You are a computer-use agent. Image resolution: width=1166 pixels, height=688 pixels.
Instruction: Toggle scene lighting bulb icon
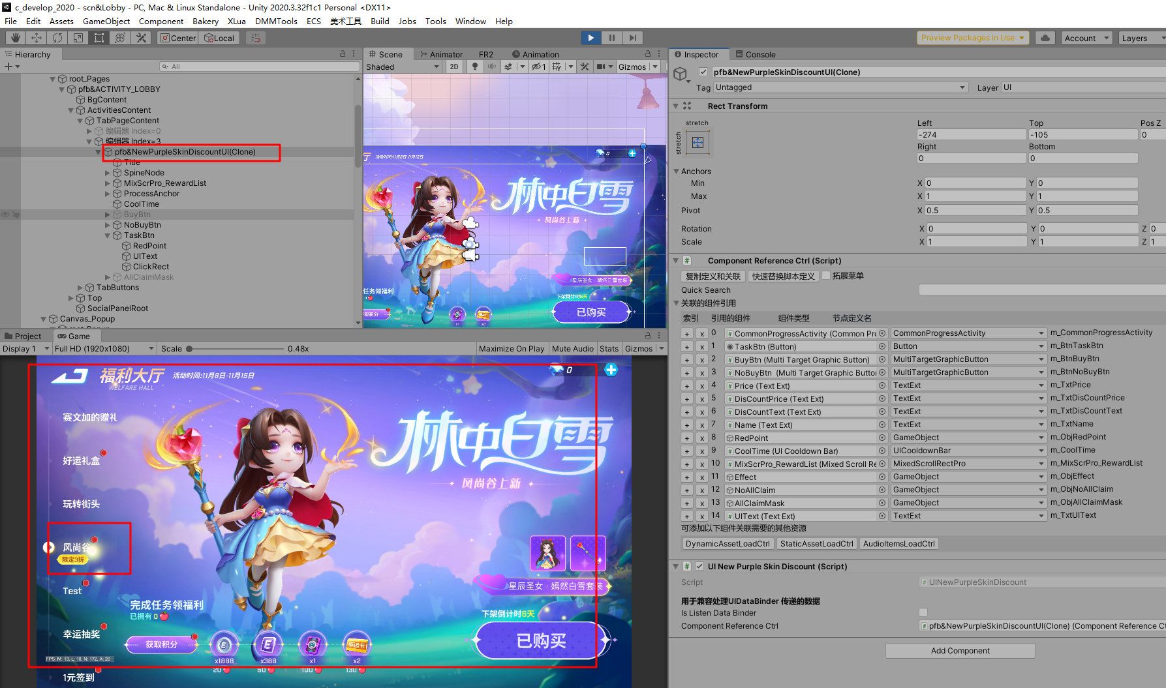475,67
